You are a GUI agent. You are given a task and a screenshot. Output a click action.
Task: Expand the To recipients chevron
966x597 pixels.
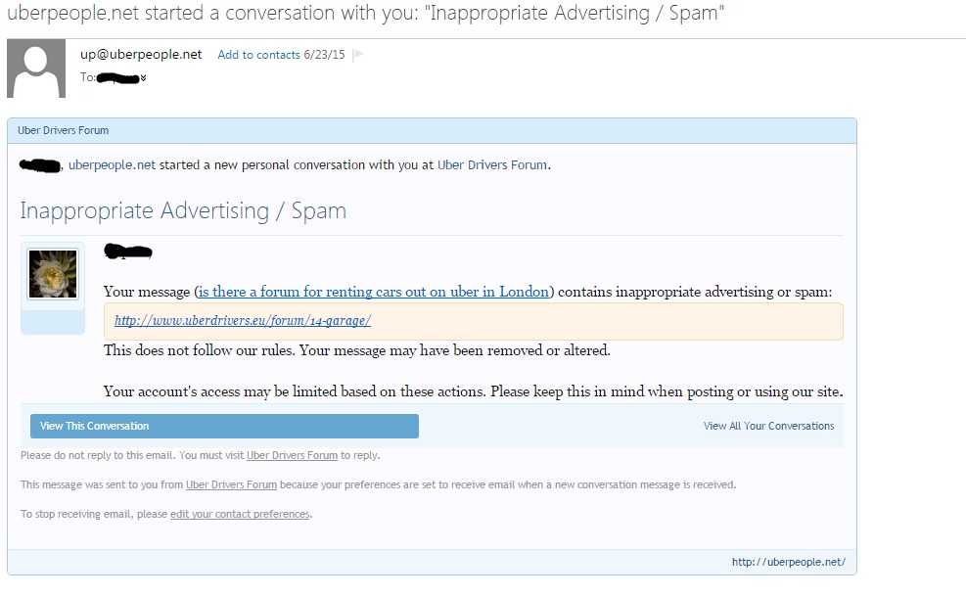(144, 77)
